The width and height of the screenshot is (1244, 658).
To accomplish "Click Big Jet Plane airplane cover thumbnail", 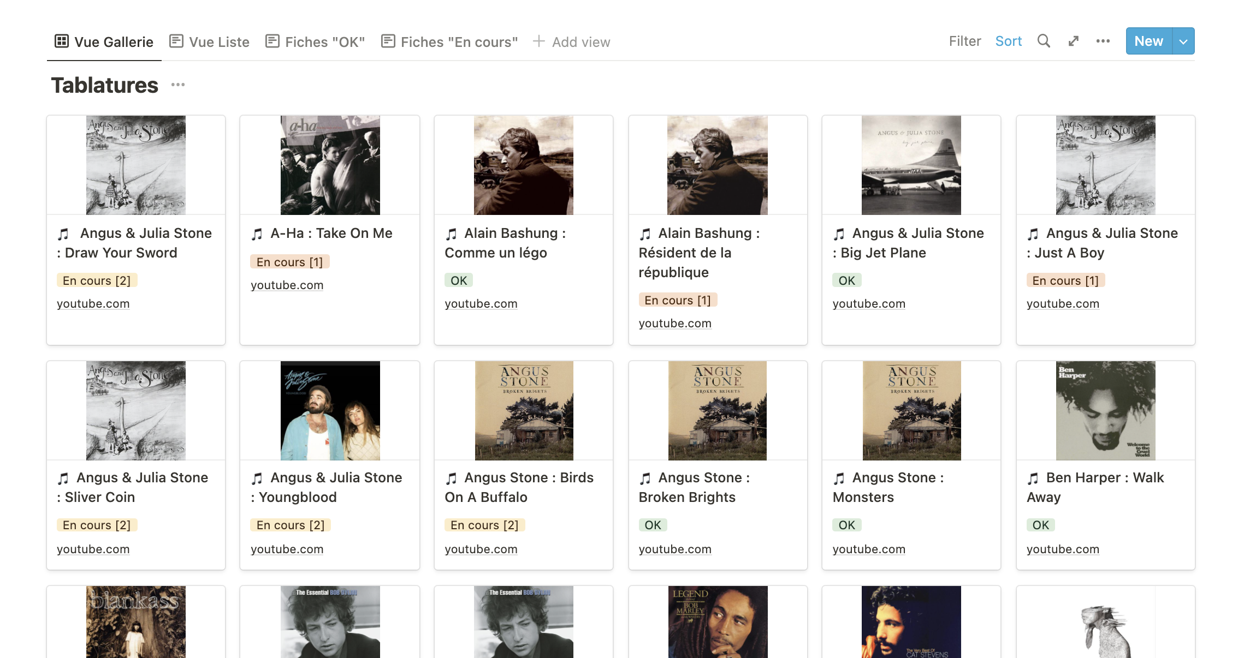I will click(911, 165).
